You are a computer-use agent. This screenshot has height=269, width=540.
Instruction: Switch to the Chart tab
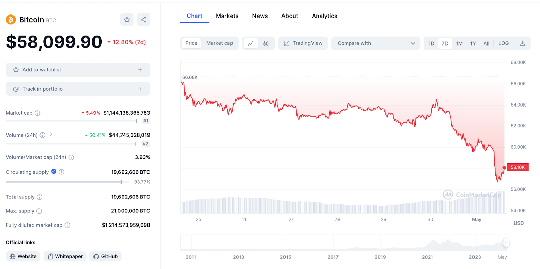195,16
